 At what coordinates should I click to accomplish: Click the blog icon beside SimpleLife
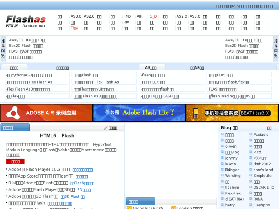click(x=251, y=175)
